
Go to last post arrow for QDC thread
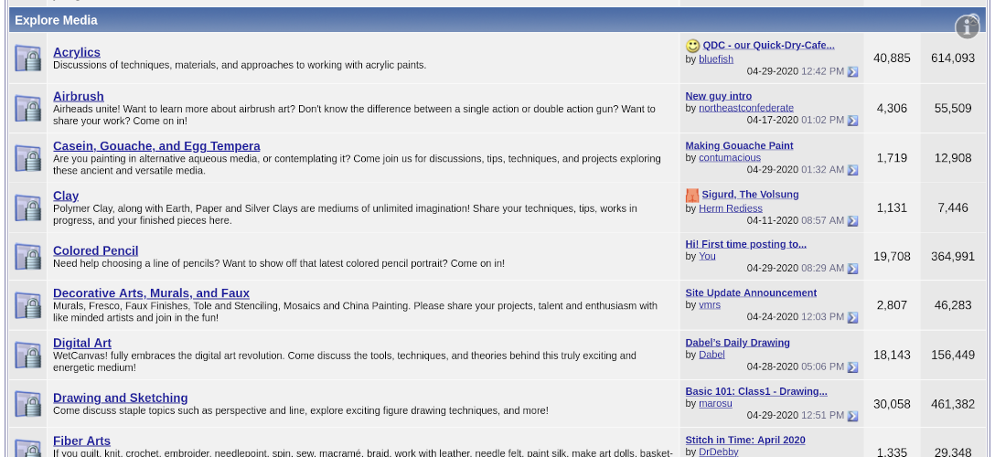tap(852, 71)
